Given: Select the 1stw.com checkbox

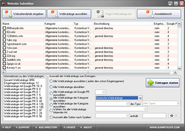Looking at the screenshot, I should click(4, 48).
